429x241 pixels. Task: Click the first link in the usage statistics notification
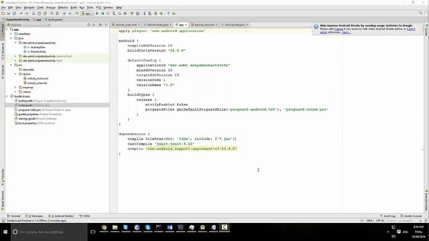pyautogui.click(x=339, y=29)
